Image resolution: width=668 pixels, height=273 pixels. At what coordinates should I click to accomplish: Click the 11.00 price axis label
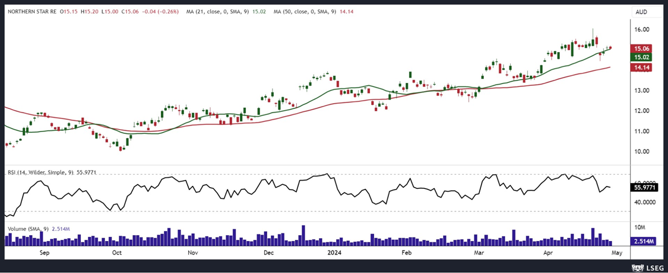coord(642,131)
